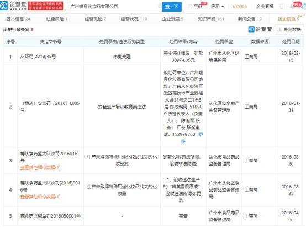306x227 pixels.
Task: Click the export data download icon
Action: coord(279,29)
